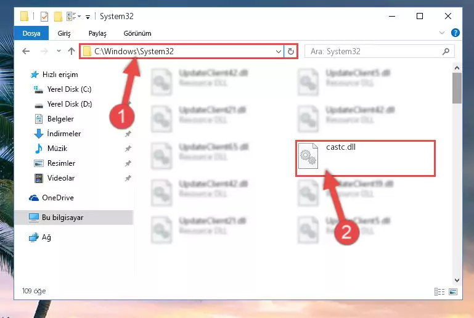
Task: Open the Customize Quick Access Toolbar arrow
Action: (x=88, y=17)
